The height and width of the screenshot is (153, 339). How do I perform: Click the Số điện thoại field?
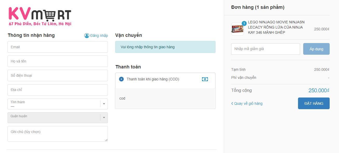click(x=58, y=75)
